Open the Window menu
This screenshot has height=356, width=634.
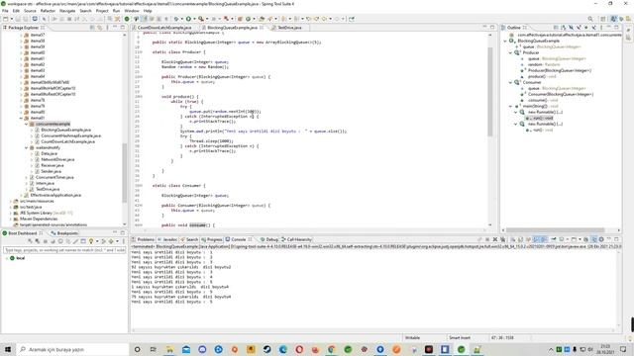click(132, 11)
